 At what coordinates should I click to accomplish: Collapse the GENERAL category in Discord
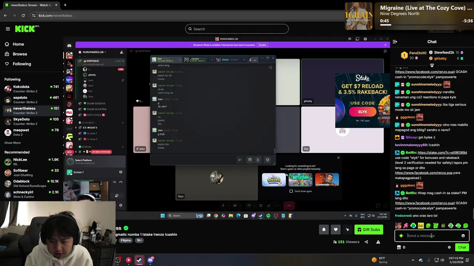pyautogui.click(x=86, y=147)
